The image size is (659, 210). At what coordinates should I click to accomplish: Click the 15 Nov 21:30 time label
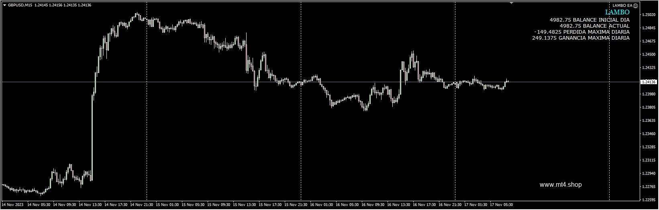(296, 204)
